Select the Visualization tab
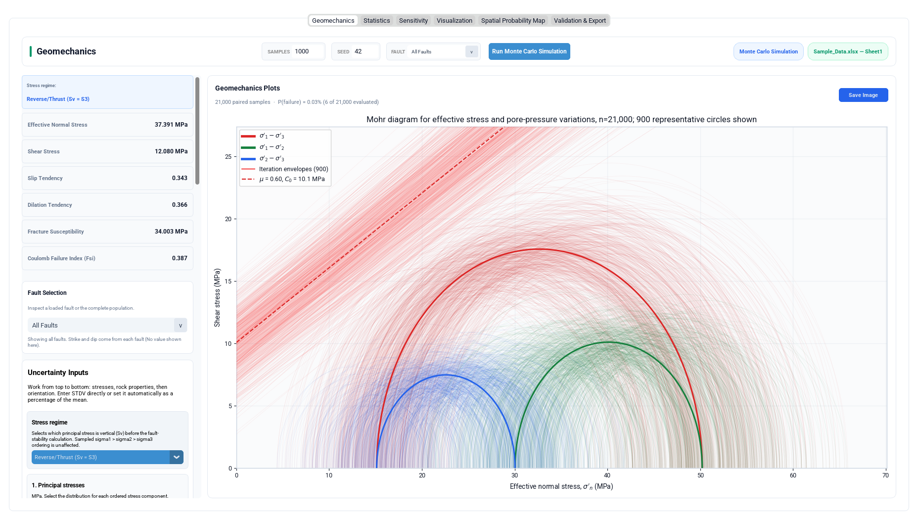918x520 pixels. point(454,20)
